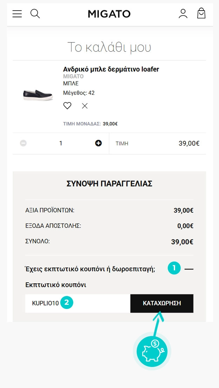
Task: Click the quantity value field
Action: 61,143
